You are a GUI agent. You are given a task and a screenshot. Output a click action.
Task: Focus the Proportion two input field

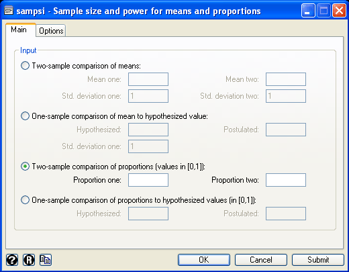[286, 180]
